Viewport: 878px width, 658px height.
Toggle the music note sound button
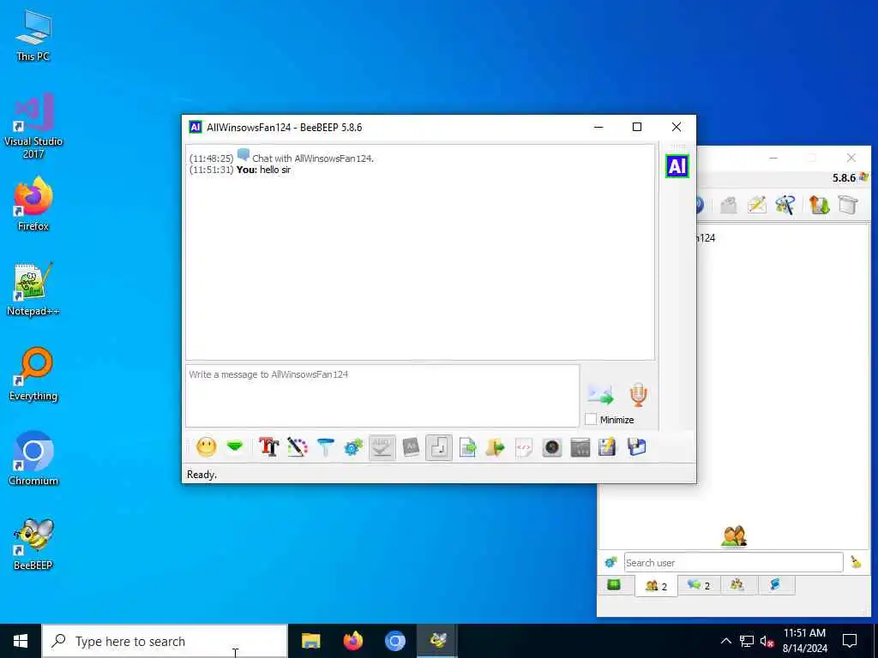[439, 447]
